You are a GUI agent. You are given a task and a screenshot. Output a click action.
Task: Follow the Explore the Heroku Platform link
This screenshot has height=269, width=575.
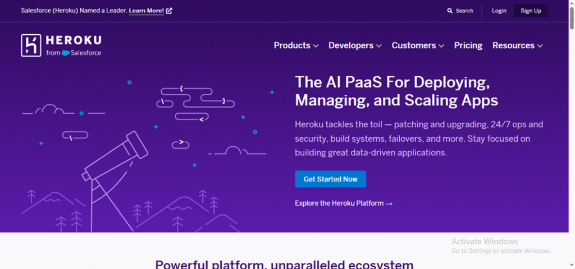[344, 203]
